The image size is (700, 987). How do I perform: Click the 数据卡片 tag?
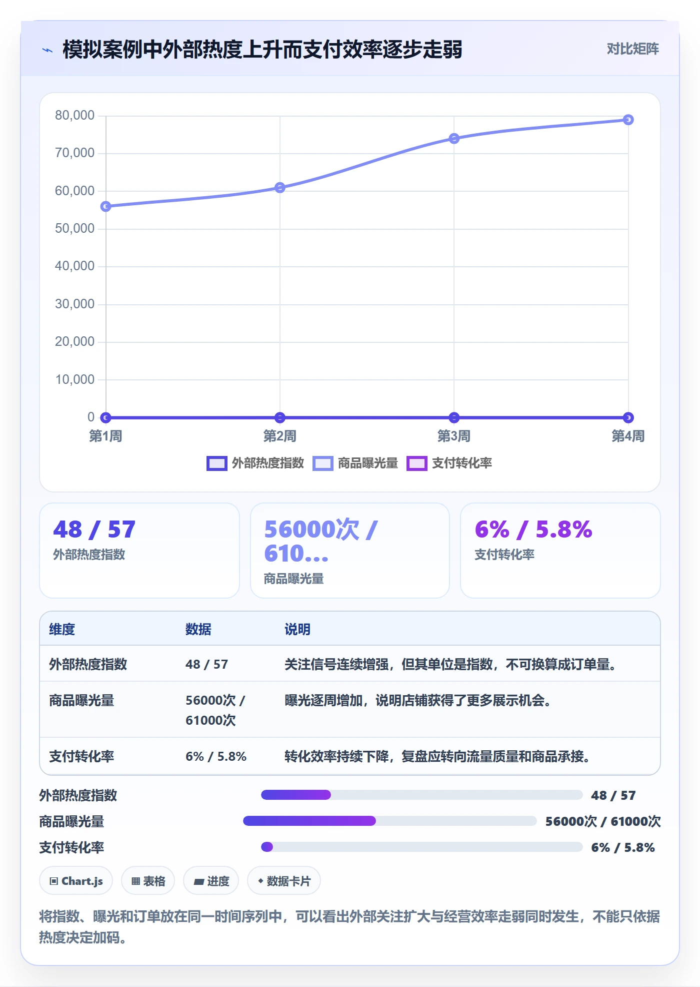[284, 881]
